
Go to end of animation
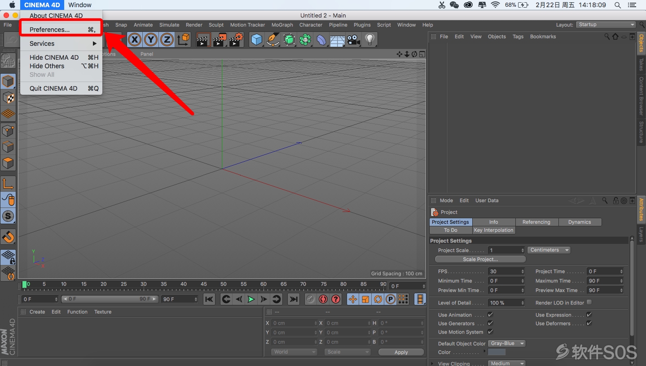tap(293, 299)
